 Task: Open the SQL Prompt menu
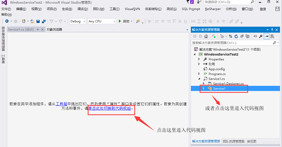(x=191, y=9)
